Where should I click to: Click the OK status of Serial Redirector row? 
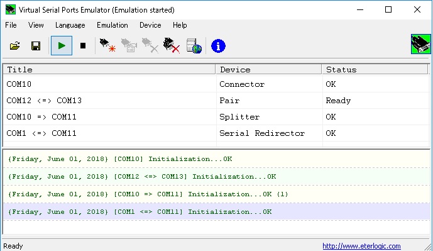click(331, 133)
